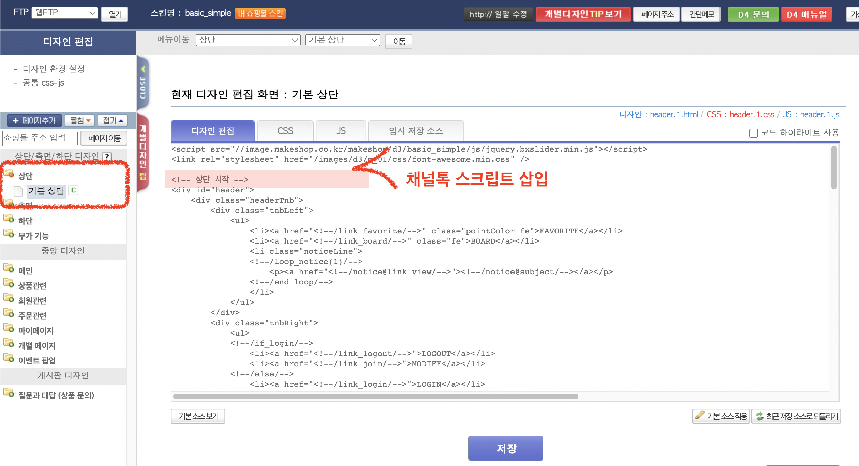Enable 코드 하이라이트 사용 checkbox
Image resolution: width=859 pixels, height=466 pixels.
click(753, 133)
